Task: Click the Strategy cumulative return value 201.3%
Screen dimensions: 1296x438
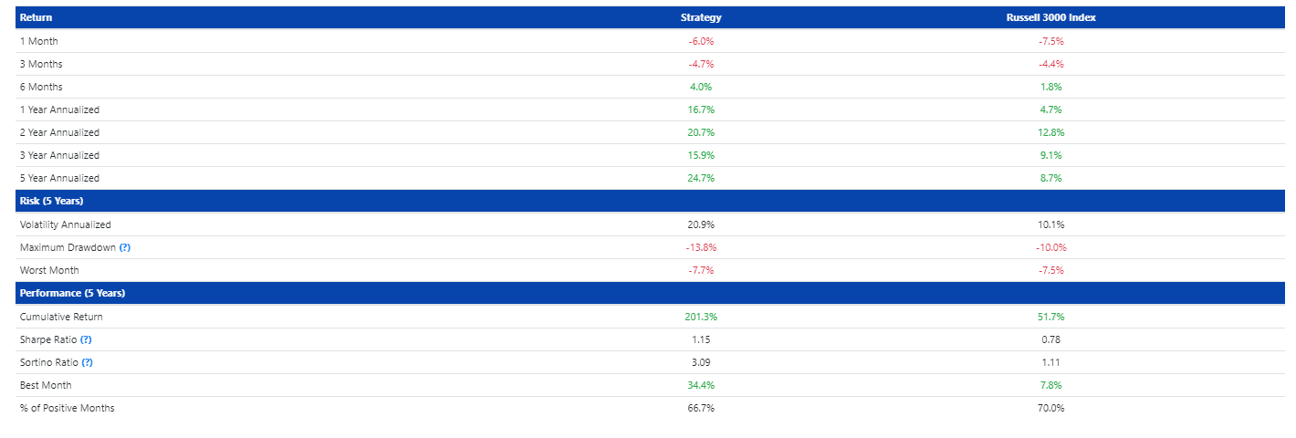Action: (x=701, y=317)
